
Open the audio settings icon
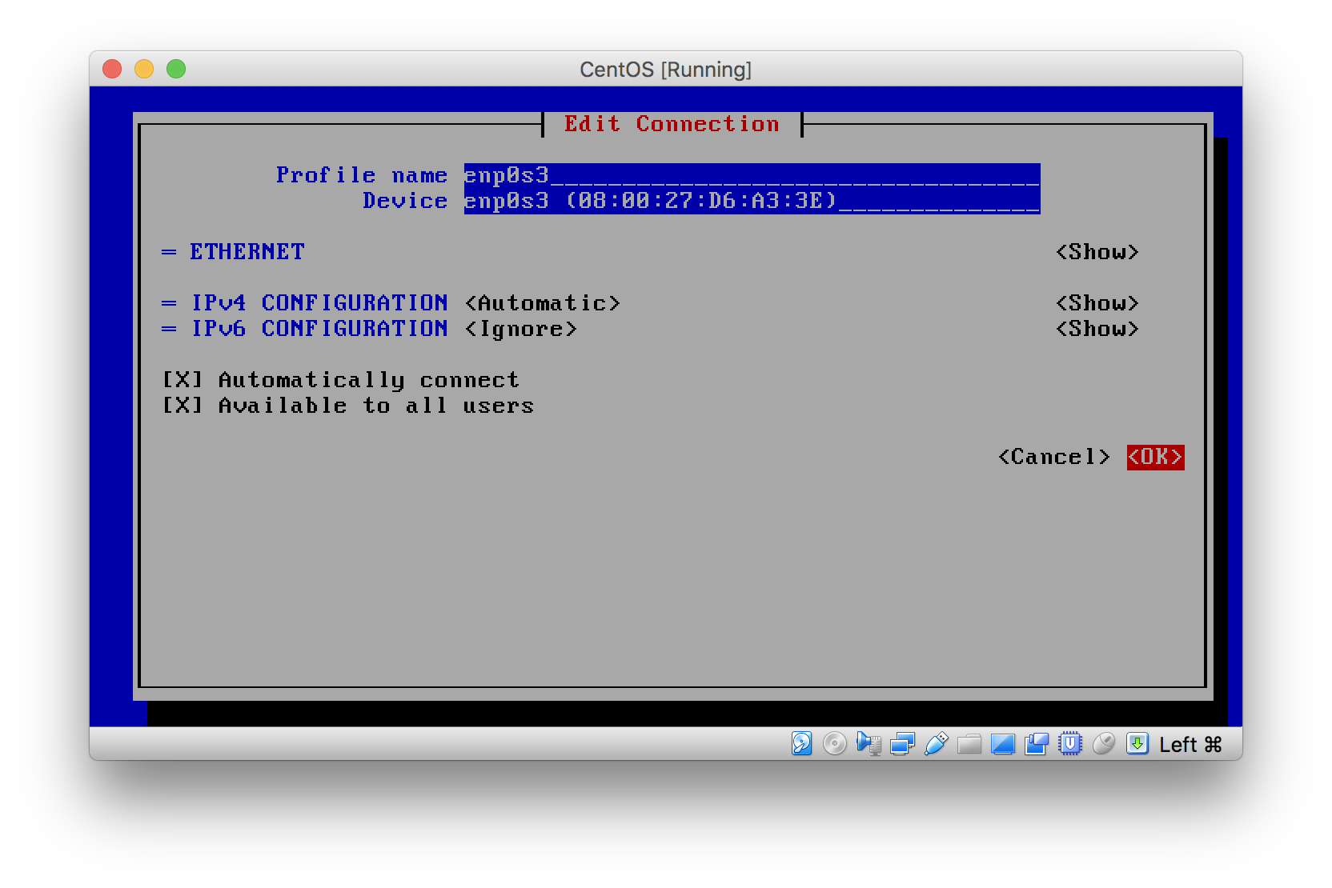[868, 744]
